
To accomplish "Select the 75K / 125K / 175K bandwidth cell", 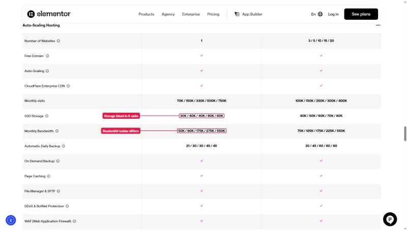I will point(321,131).
